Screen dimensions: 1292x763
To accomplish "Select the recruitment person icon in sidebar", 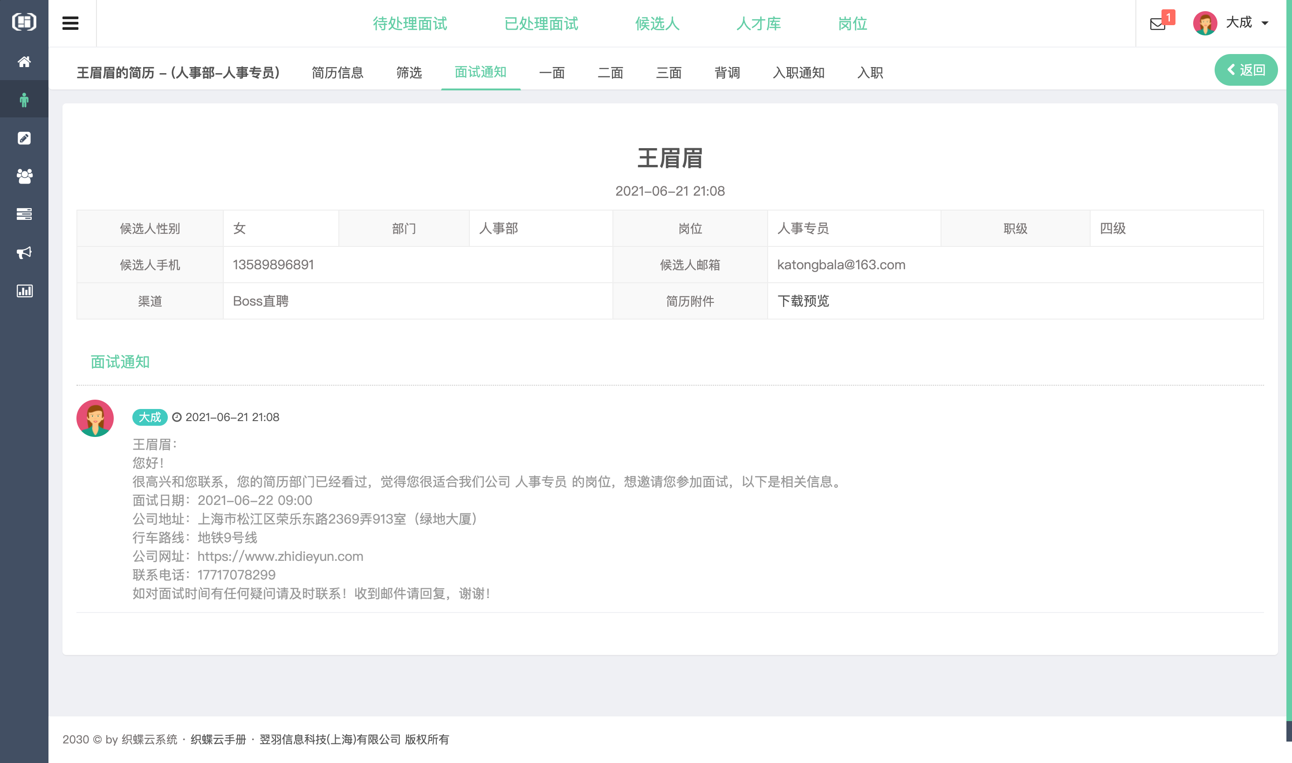I will click(x=24, y=99).
